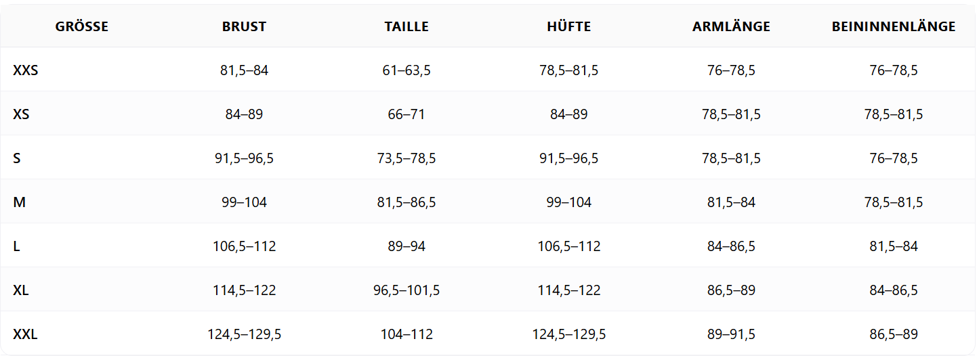Click the M Taille value 81,5–86,5

click(407, 202)
